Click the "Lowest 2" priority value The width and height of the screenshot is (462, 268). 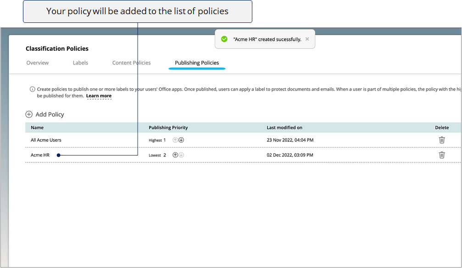point(157,155)
